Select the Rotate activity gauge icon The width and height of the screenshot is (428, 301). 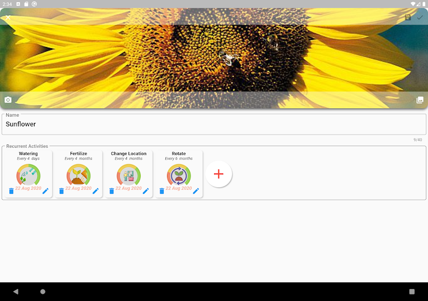(x=179, y=175)
